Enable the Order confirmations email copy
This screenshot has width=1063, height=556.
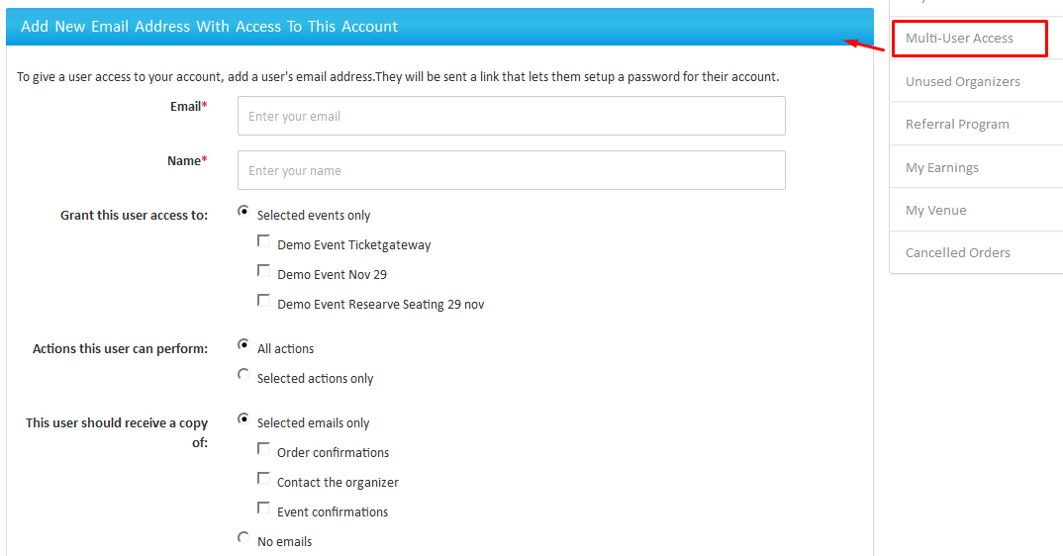[263, 449]
